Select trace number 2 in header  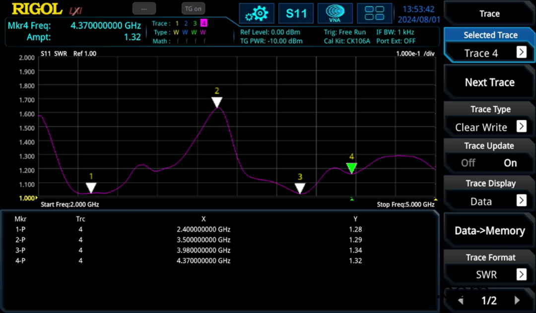186,24
